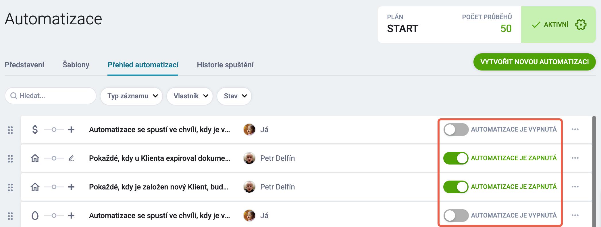
Task: Click the drag handle of the first automation
Action: pos(10,130)
